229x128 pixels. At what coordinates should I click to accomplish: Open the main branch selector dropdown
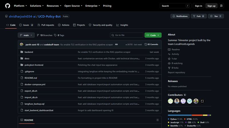[26, 35]
